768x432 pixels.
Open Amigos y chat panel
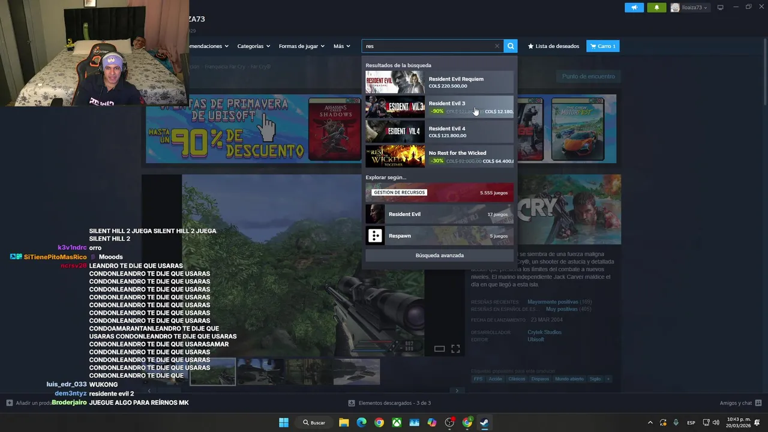click(740, 403)
